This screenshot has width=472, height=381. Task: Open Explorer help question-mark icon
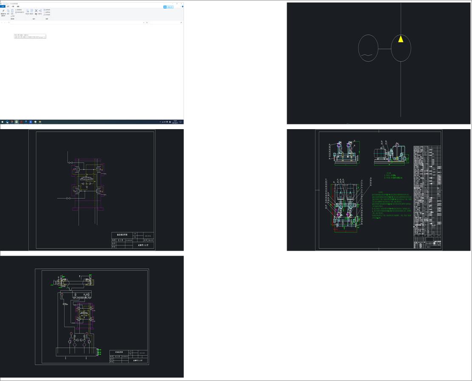(x=182, y=6)
